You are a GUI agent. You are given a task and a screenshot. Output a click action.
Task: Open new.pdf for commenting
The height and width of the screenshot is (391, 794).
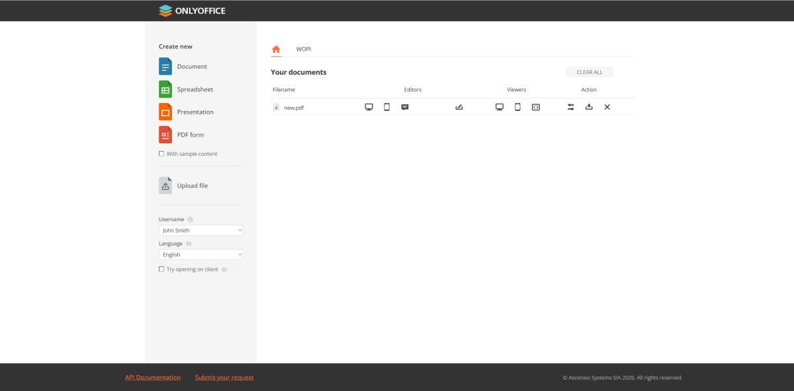(x=405, y=107)
